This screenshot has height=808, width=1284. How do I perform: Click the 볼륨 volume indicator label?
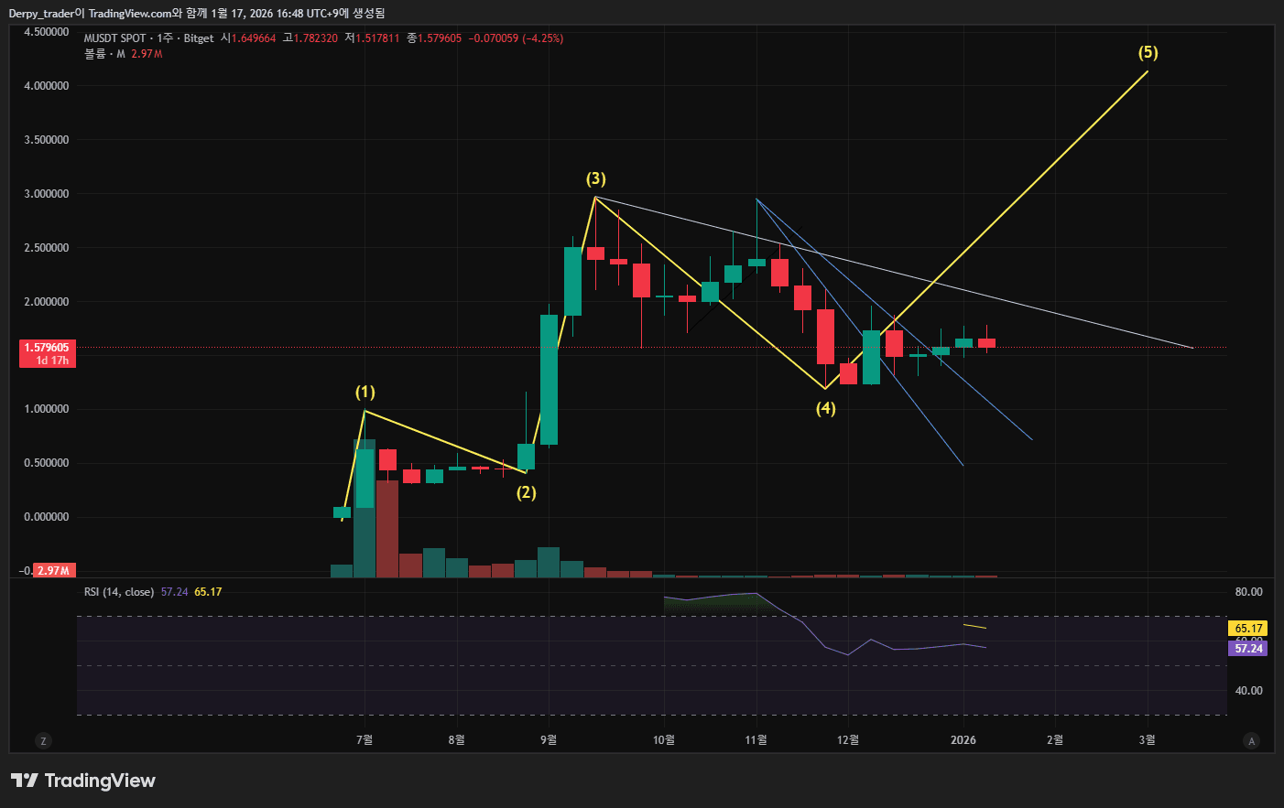[95, 54]
